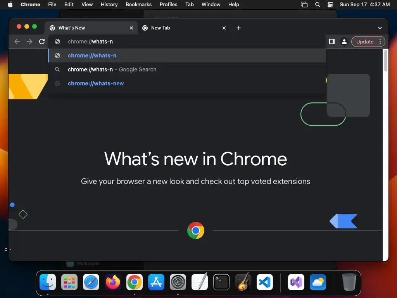This screenshot has width=397, height=298.
Task: Open Stage Manager icon in menu bar
Action: tap(304, 5)
